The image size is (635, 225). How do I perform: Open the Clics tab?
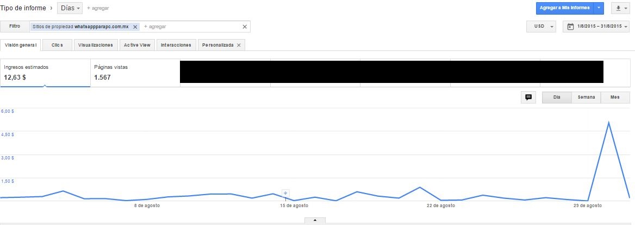click(57, 45)
